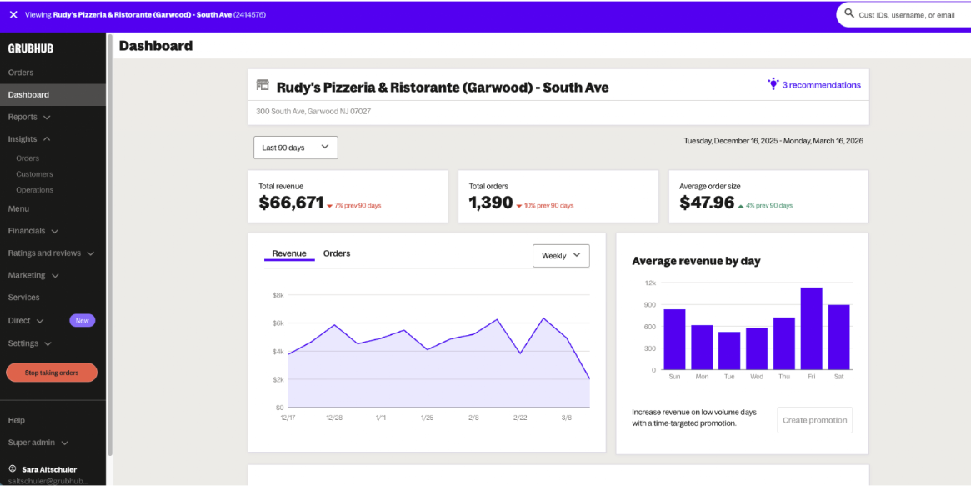Click the lightbulb recommendations icon

pyautogui.click(x=773, y=84)
